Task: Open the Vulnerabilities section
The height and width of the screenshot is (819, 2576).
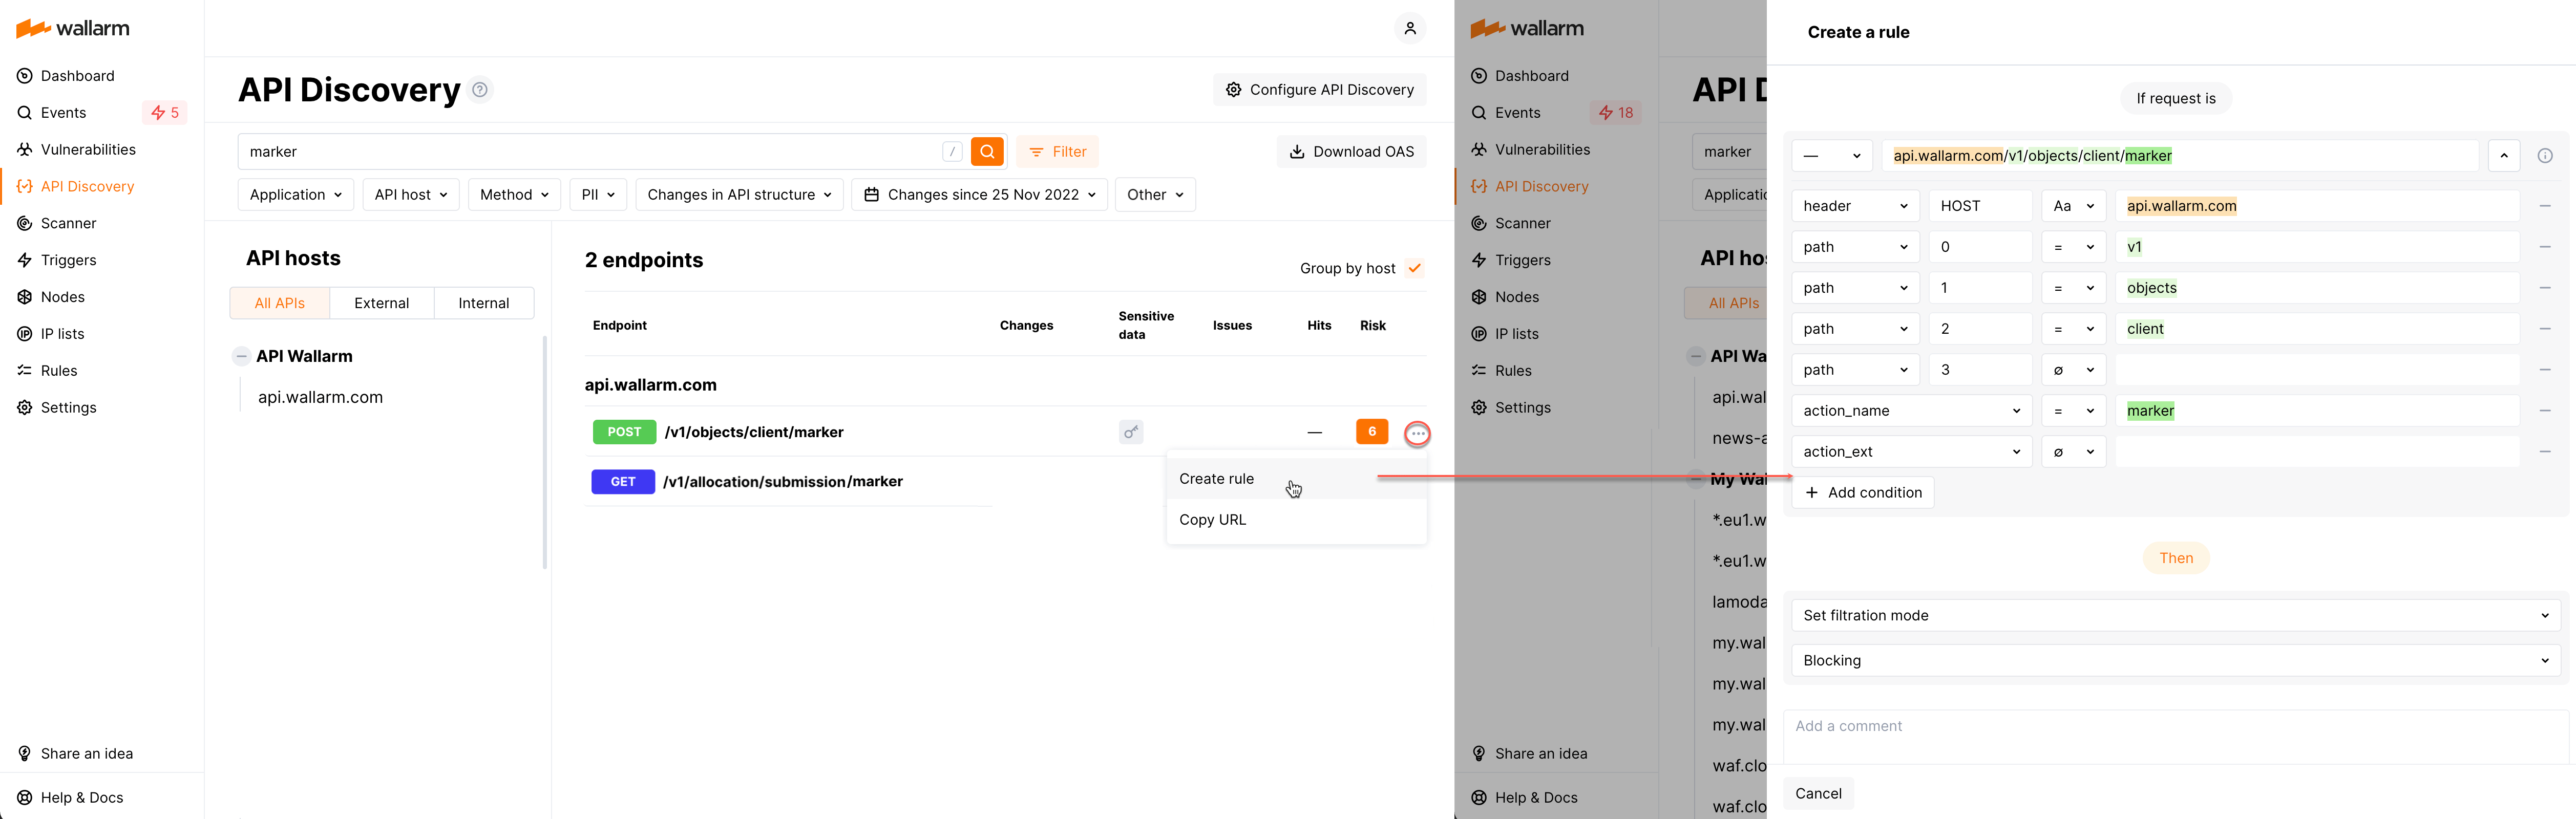Action: (x=88, y=149)
